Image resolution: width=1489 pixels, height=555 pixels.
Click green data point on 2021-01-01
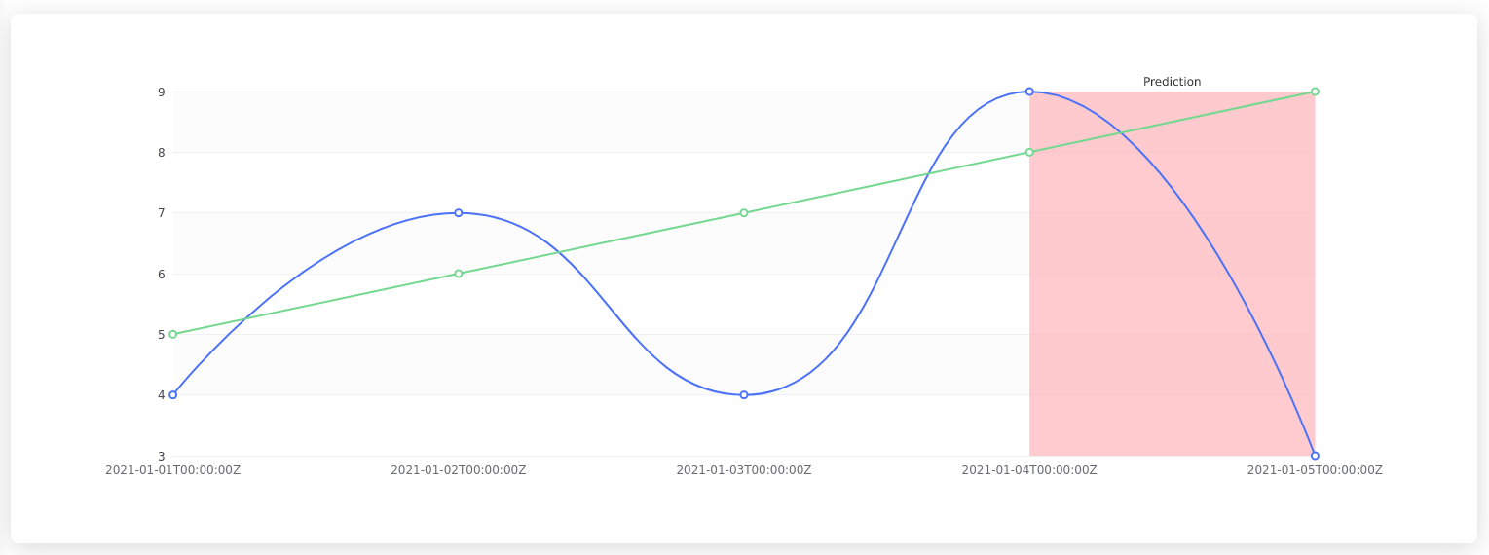point(173,334)
